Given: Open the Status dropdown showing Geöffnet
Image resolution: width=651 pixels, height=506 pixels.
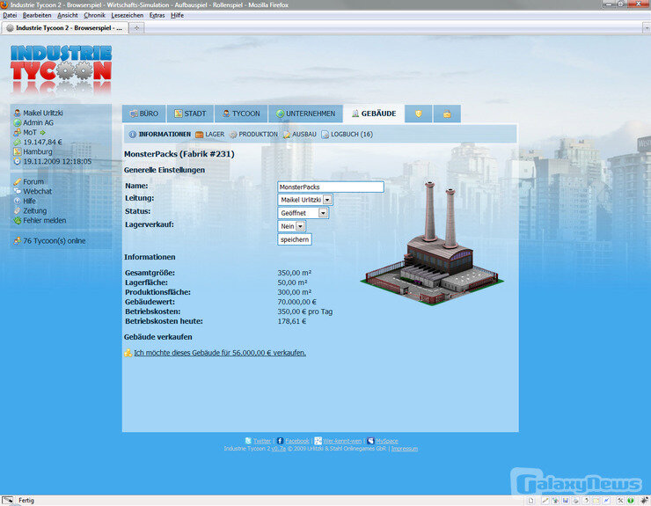Looking at the screenshot, I should click(x=303, y=213).
